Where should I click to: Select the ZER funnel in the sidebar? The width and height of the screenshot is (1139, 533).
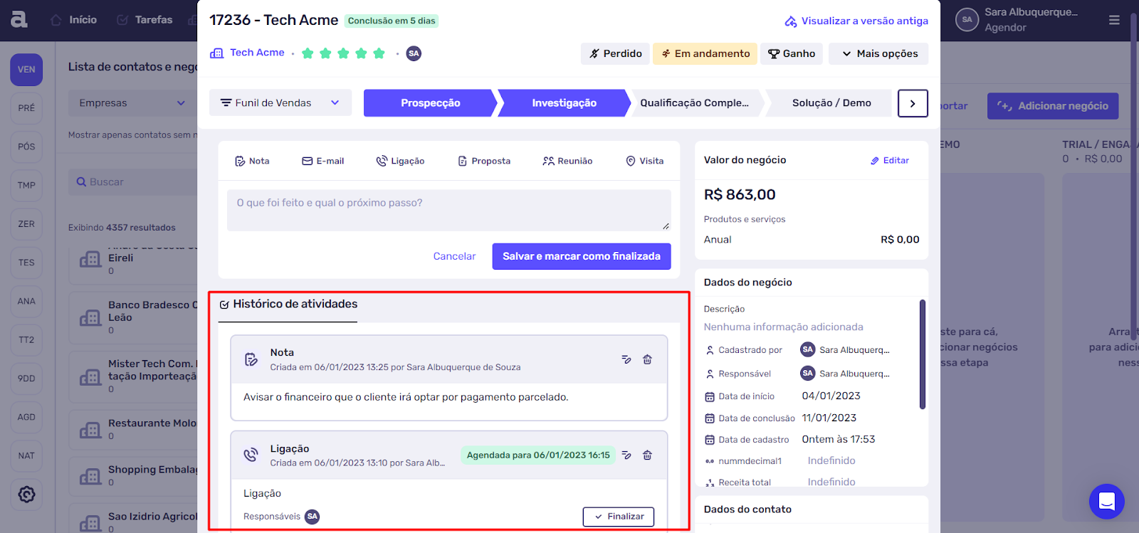point(26,224)
